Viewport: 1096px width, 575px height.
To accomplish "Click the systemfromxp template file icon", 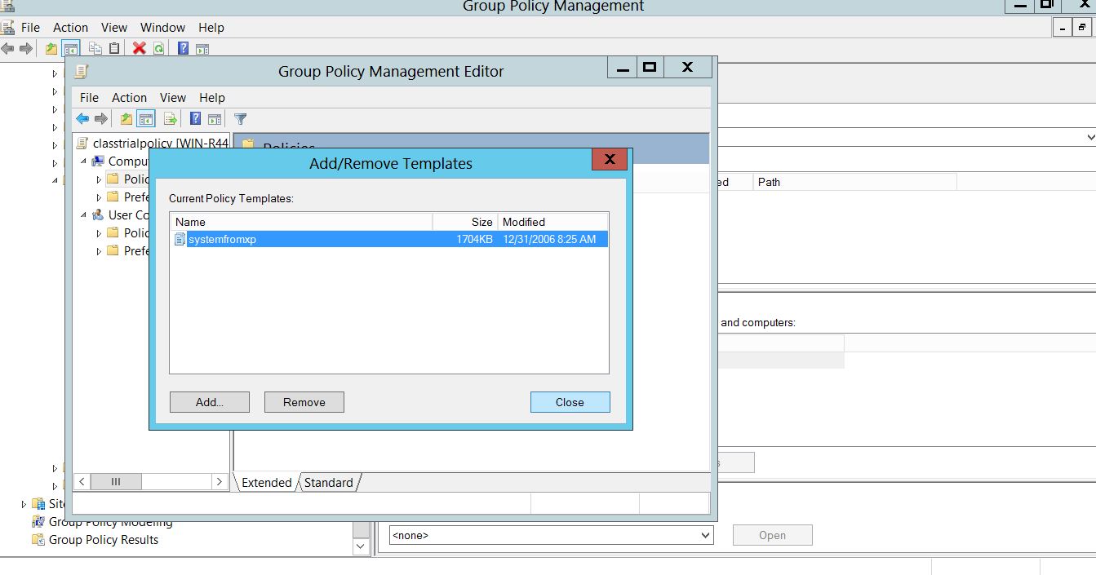I will point(180,239).
